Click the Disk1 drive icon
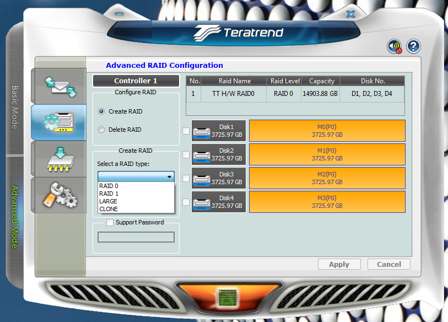Screen dimensions: 448x322 [202, 133]
